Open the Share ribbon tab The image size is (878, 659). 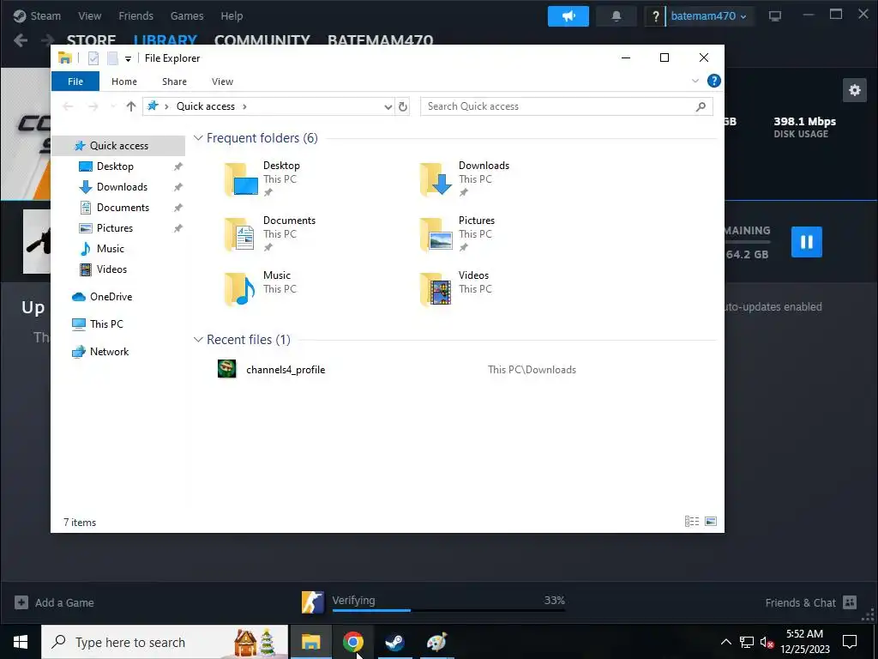[174, 82]
